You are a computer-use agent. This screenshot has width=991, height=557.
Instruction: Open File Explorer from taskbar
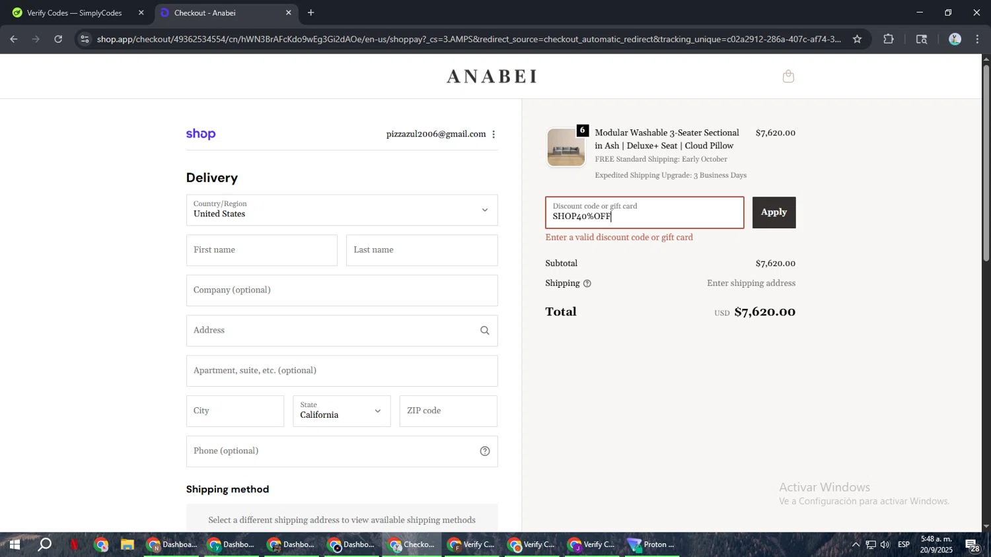click(128, 545)
